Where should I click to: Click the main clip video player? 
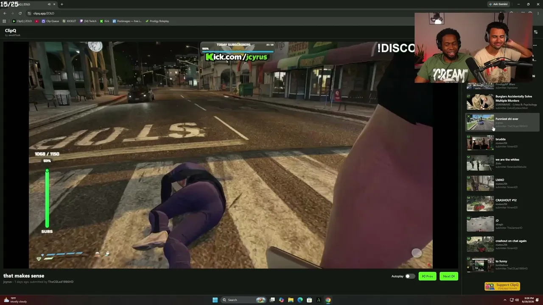pos(231,155)
